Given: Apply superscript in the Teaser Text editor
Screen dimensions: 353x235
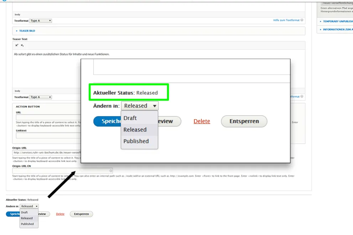Looking at the screenshot, I should coord(16,45).
